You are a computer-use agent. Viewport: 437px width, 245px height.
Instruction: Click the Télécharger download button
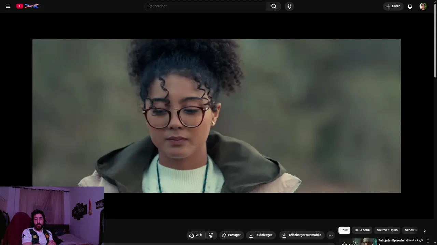(260, 235)
